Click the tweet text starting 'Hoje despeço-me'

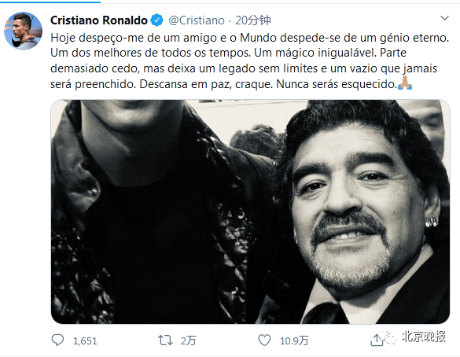pos(249,61)
